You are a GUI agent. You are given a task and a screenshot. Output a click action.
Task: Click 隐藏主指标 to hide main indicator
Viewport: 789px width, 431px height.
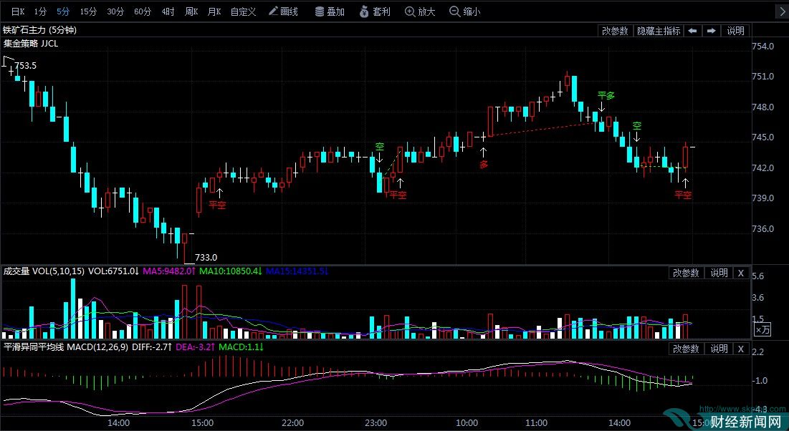(x=658, y=31)
